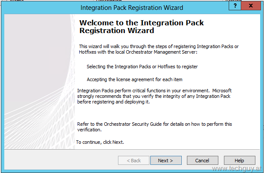Click the Orchestrator Security Guide reference text
The width and height of the screenshot is (264, 173).
154,127
